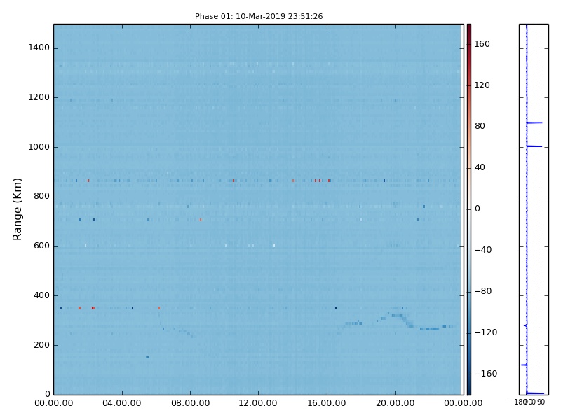
Task: Click the colorbar label 120
Action: [x=482, y=85]
